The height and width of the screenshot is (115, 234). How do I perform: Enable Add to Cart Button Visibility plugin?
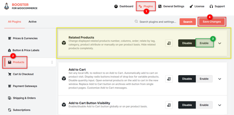[x=204, y=105]
